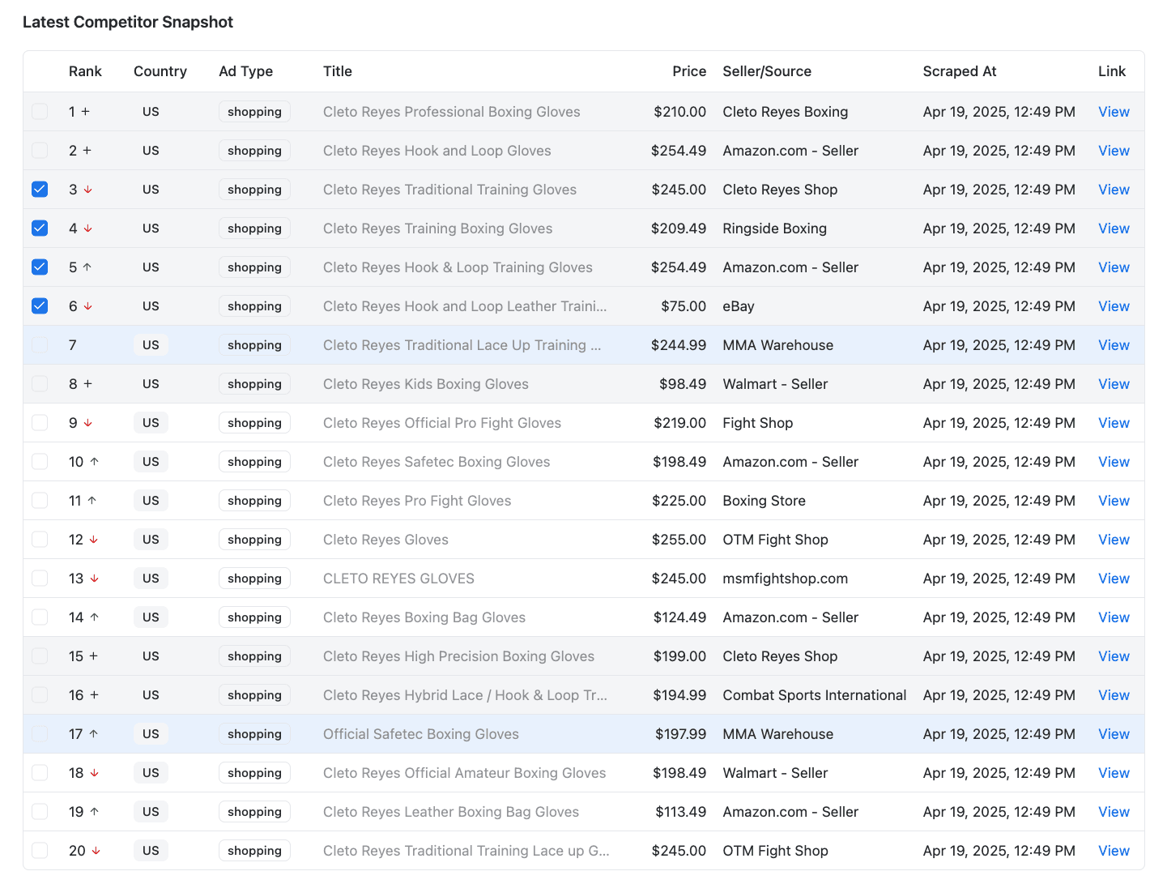Open View link for the Fight Shop listing
Screen dimensions: 1167x884
pos(1114,423)
